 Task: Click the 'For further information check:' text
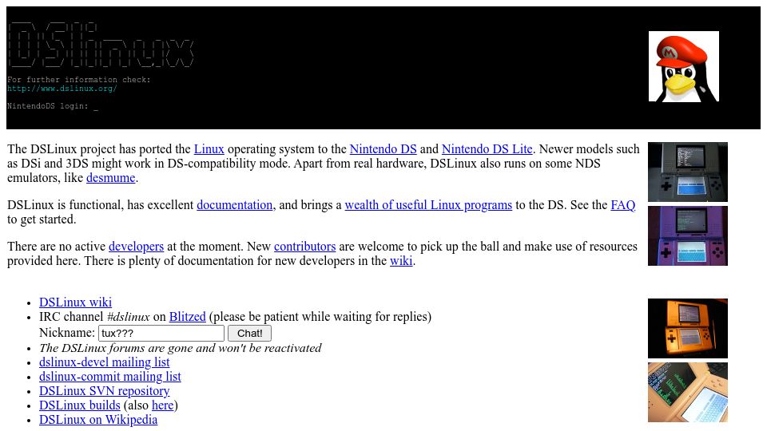(x=79, y=80)
